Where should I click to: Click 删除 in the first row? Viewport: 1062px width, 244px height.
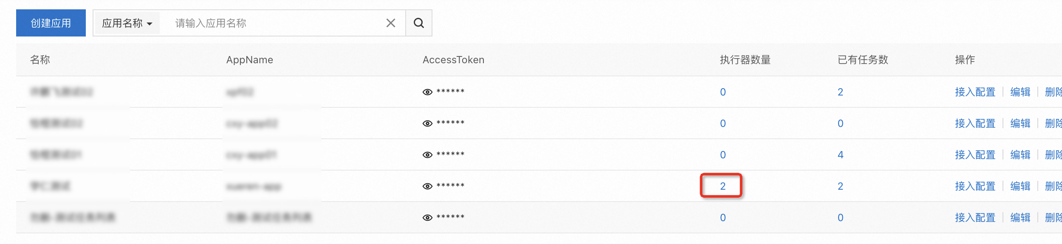coord(1054,92)
